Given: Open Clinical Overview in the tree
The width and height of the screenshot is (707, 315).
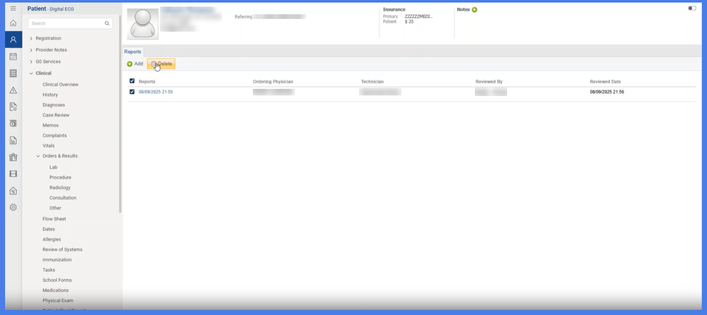Looking at the screenshot, I should 61,85.
